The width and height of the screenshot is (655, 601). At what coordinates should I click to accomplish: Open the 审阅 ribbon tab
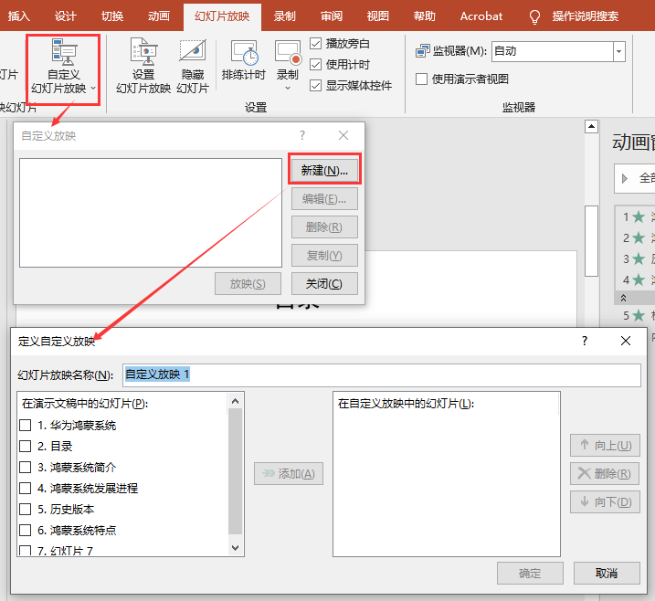point(332,16)
